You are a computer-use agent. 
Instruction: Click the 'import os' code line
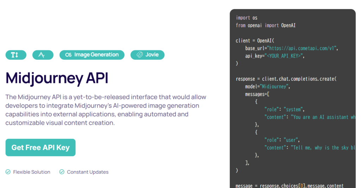pyautogui.click(x=246, y=18)
